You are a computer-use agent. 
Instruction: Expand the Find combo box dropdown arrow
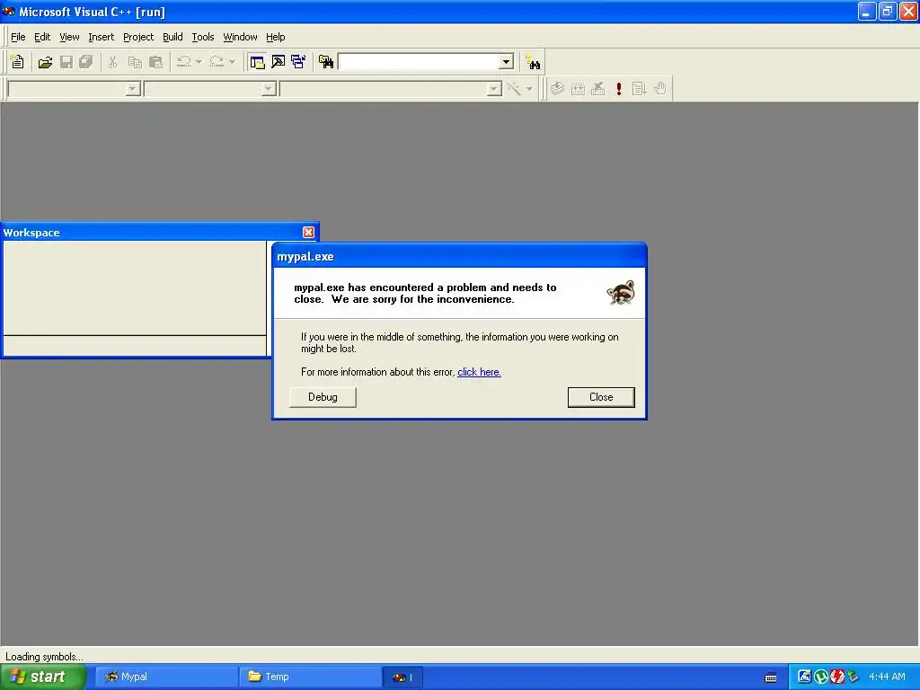click(506, 62)
